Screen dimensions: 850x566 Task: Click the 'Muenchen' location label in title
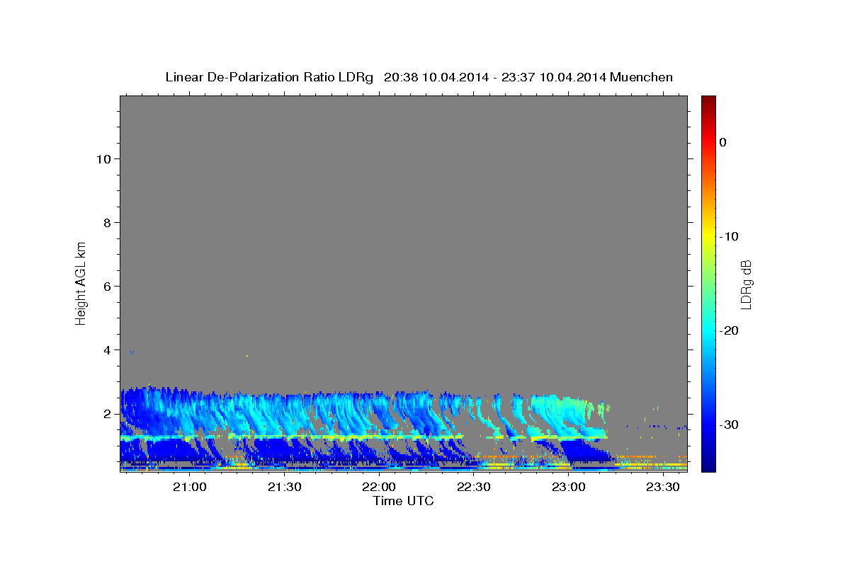(x=642, y=77)
